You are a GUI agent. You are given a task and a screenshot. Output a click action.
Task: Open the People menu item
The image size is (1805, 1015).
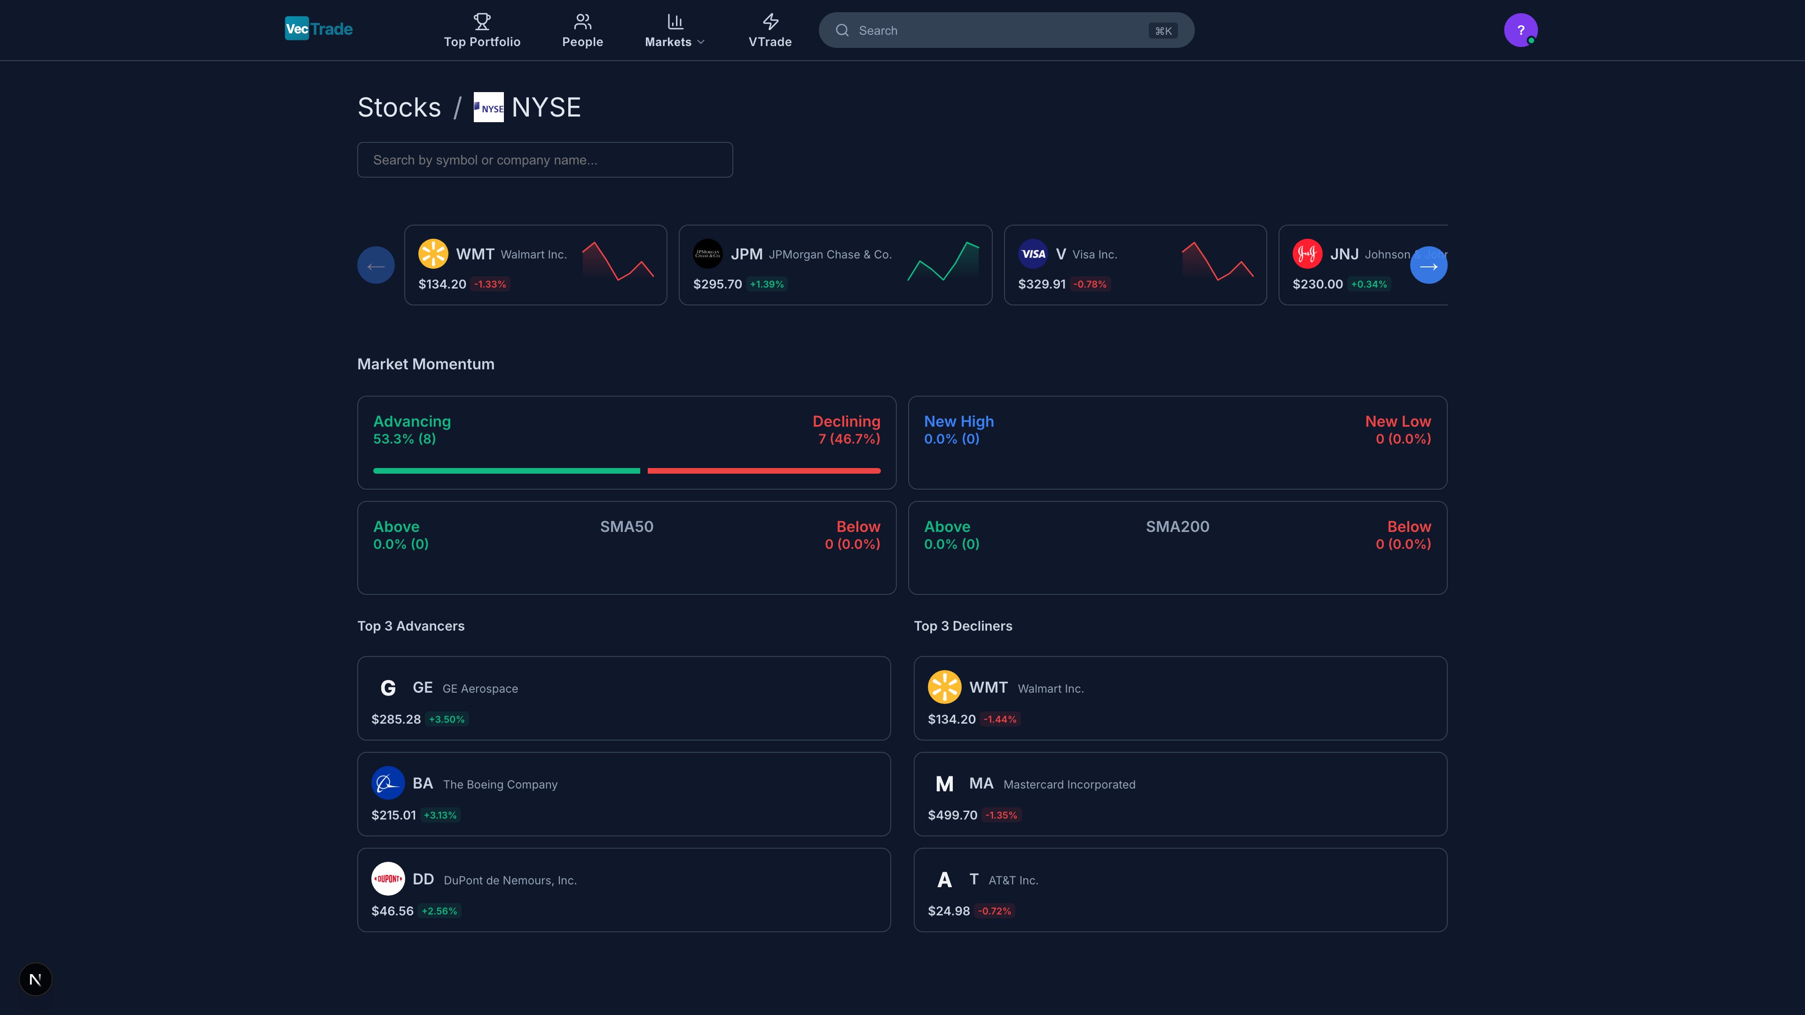pyautogui.click(x=582, y=31)
